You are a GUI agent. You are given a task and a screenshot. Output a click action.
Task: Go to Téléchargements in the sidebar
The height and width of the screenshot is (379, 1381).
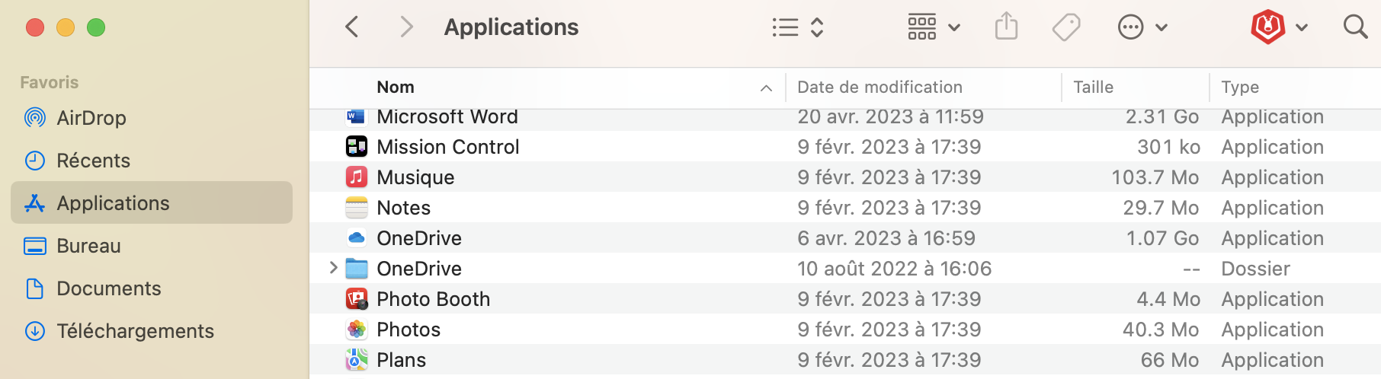[x=135, y=331]
